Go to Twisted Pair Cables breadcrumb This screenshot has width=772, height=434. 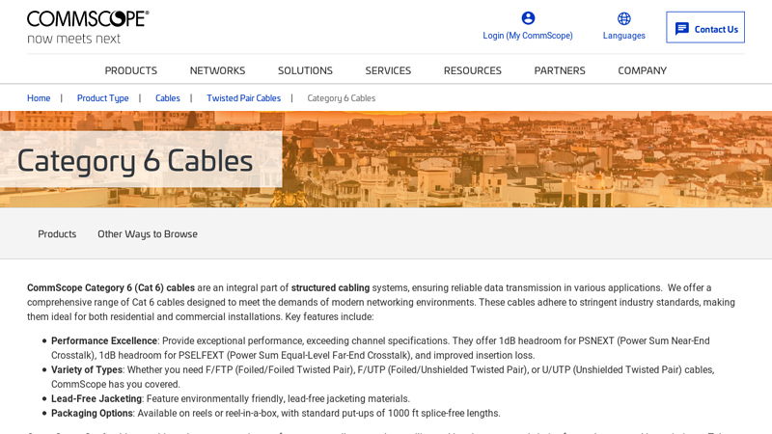[244, 98]
